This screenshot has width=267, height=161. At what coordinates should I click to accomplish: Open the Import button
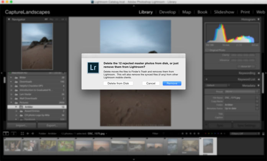21,125
